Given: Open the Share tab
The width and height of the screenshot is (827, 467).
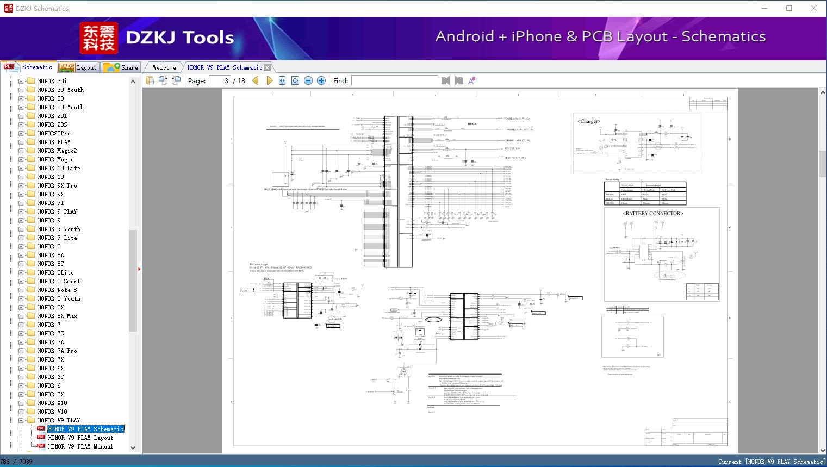Looking at the screenshot, I should coord(122,67).
